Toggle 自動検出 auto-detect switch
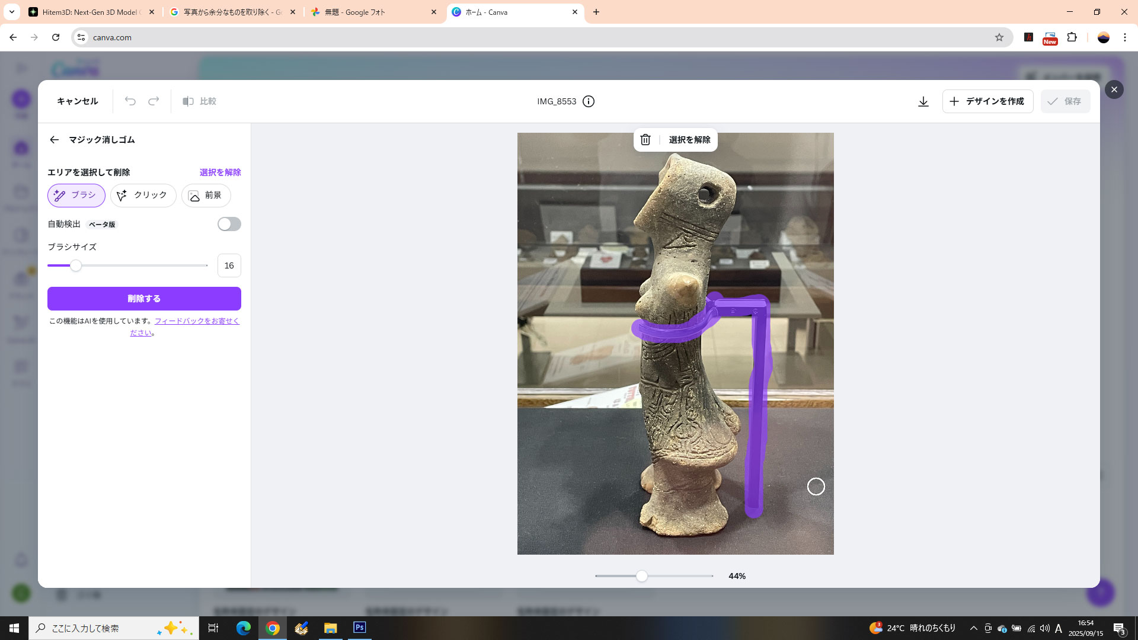Screen dimensions: 1138x640 click(x=229, y=224)
